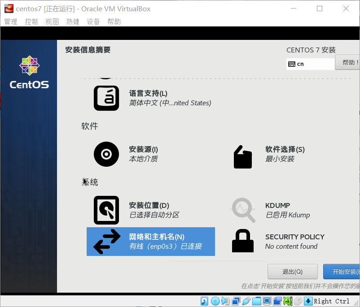Click the 简体中文 language status text
This screenshot has height=307, width=360.
click(x=170, y=103)
